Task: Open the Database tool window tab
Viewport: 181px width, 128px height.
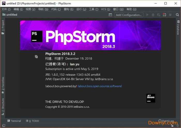Action: click(x=178, y=28)
